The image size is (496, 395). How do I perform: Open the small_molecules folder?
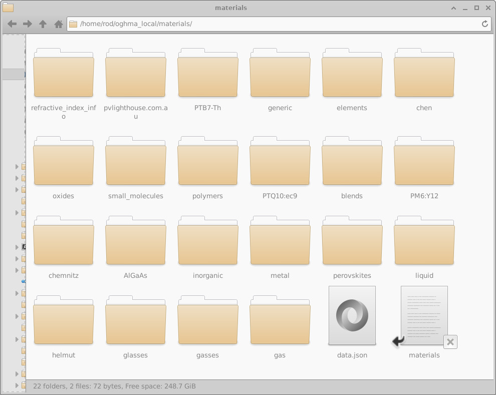coord(135,160)
